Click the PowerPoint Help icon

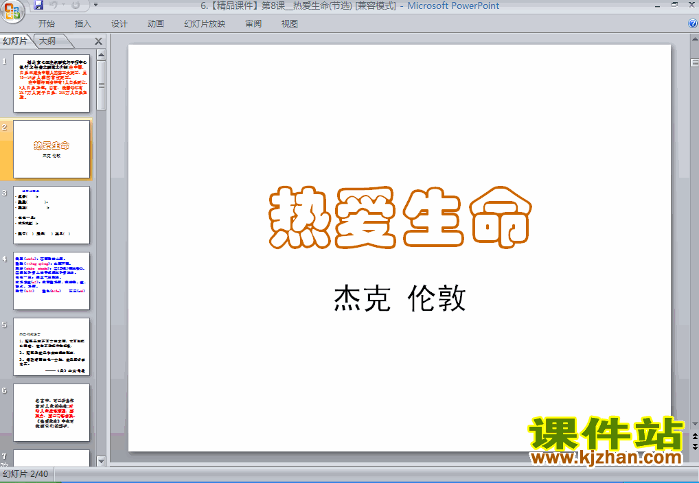coord(693,23)
